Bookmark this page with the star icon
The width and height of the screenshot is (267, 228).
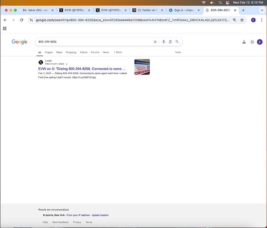[x=242, y=20]
